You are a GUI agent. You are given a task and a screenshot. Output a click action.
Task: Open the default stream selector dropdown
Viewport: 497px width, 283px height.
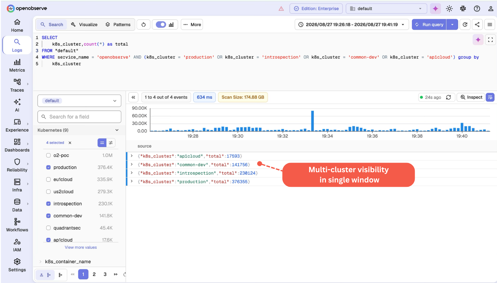coord(79,101)
